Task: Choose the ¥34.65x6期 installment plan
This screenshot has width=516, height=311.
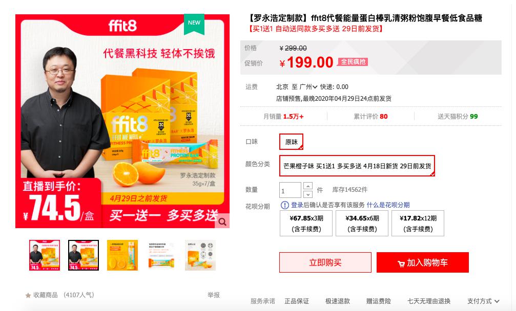Action: (x=362, y=224)
